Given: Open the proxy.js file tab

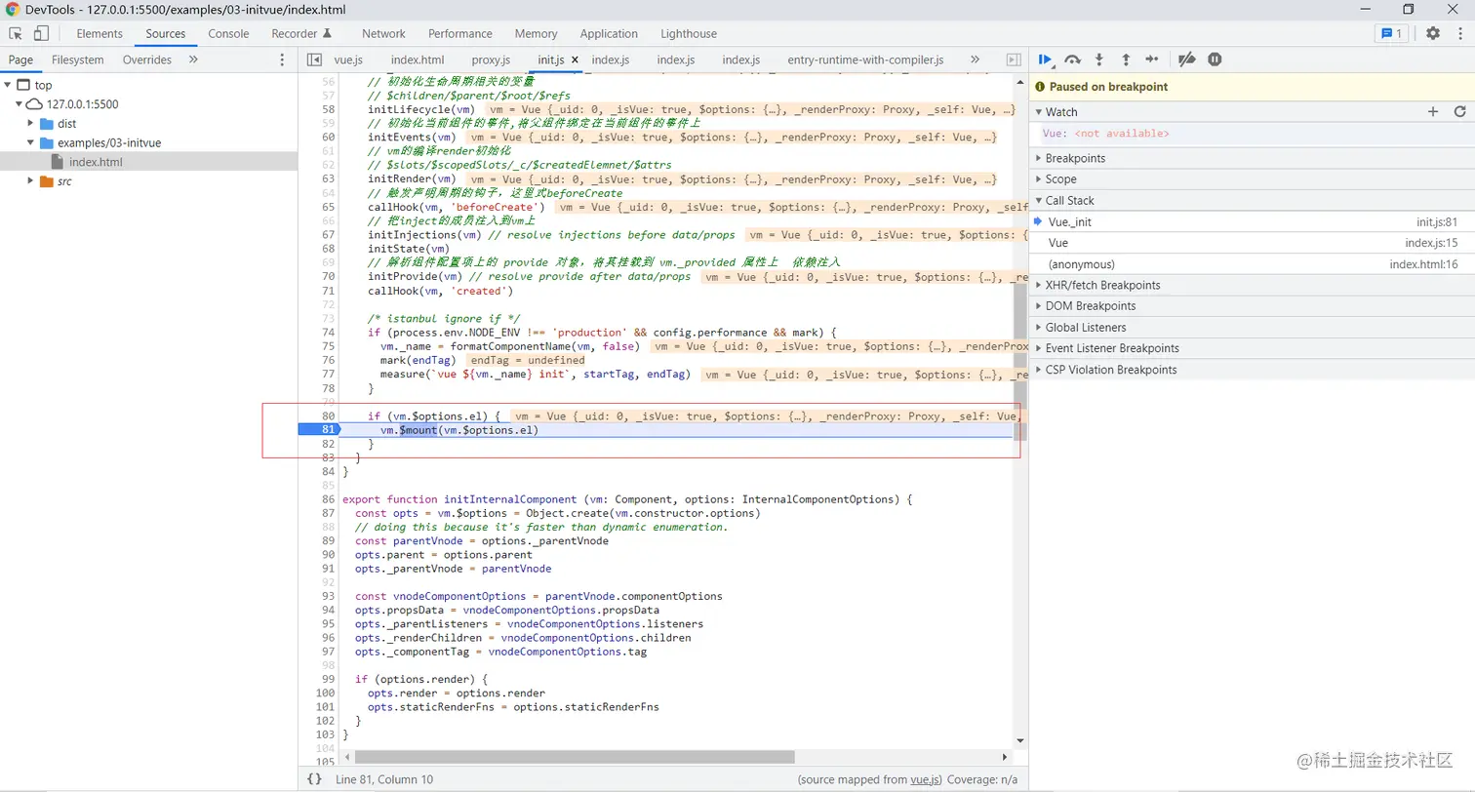Looking at the screenshot, I should point(491,59).
